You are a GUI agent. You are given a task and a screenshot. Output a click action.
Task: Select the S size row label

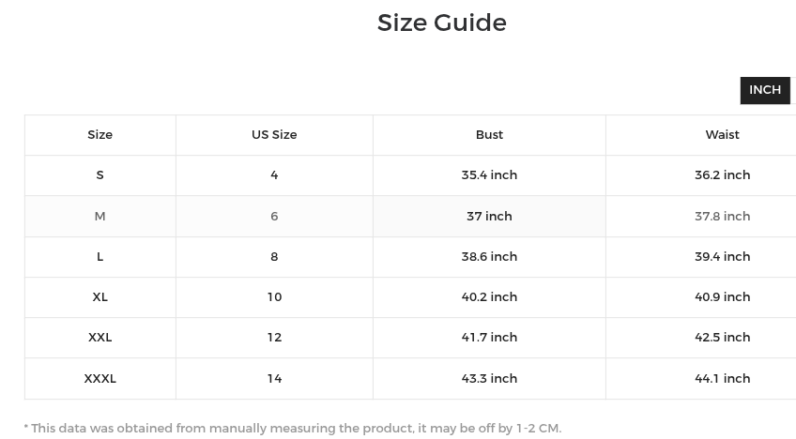pyautogui.click(x=100, y=175)
